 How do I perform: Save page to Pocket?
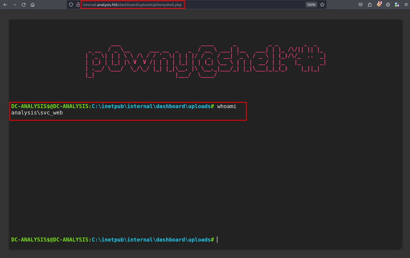(x=361, y=5)
